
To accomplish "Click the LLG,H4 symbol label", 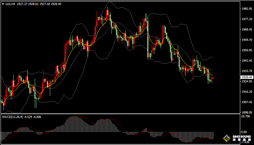I will click(x=10, y=4).
